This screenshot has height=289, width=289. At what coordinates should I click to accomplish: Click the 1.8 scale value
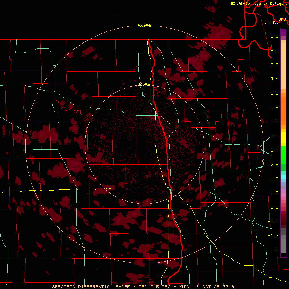(x=275, y=179)
